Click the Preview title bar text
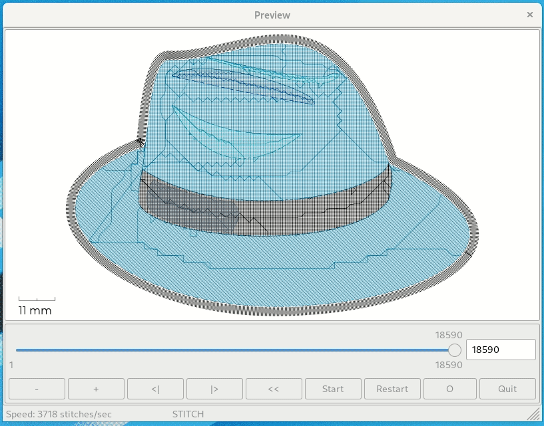The width and height of the screenshot is (544, 426). pos(272,14)
